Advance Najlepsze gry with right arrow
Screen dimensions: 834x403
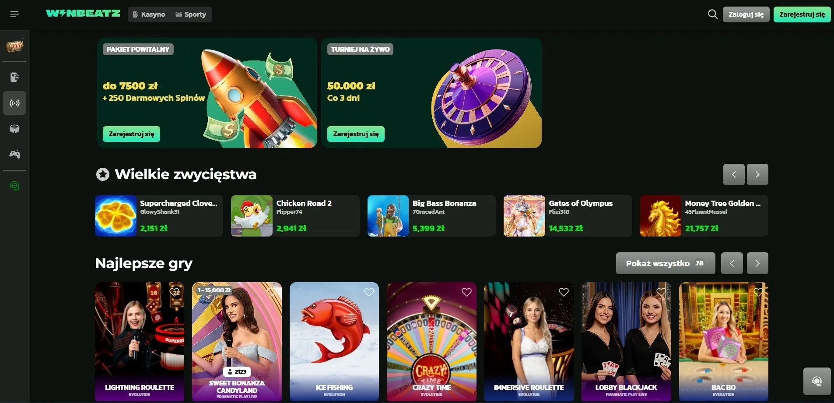tap(757, 263)
